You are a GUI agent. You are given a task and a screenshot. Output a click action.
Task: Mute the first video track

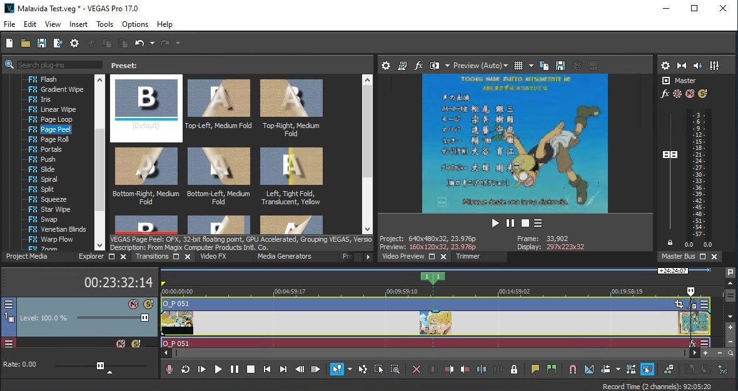(133, 304)
